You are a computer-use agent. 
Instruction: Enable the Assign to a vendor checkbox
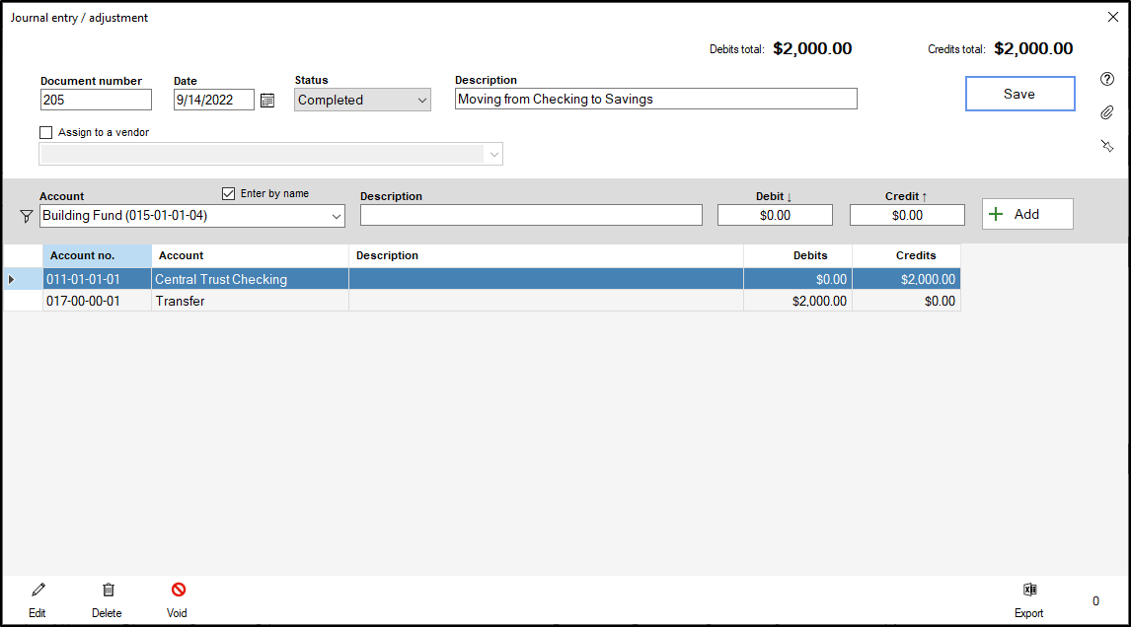point(45,132)
